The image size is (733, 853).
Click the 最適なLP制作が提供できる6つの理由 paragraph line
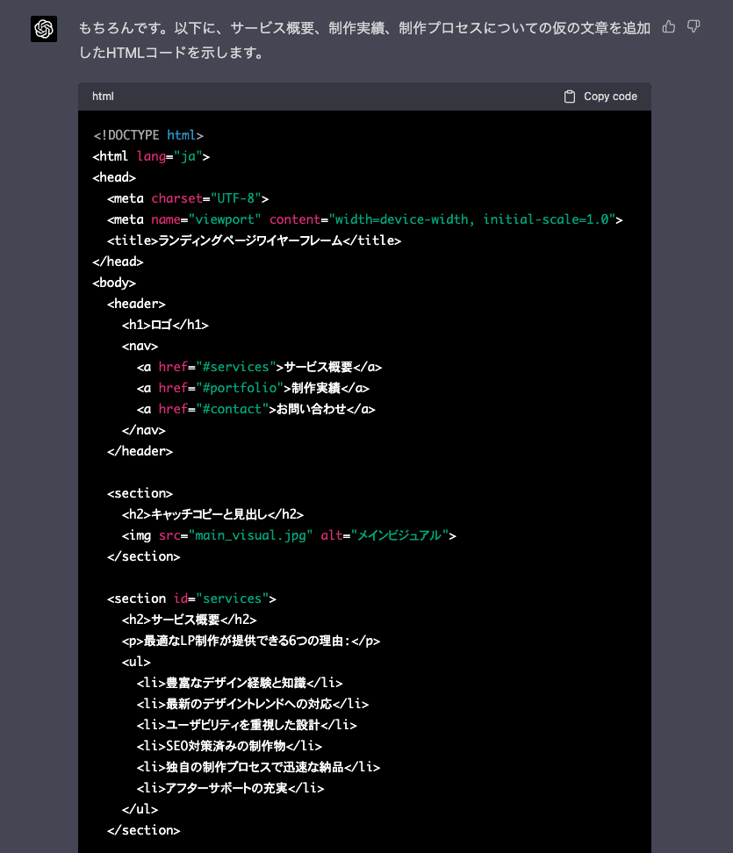pos(251,641)
